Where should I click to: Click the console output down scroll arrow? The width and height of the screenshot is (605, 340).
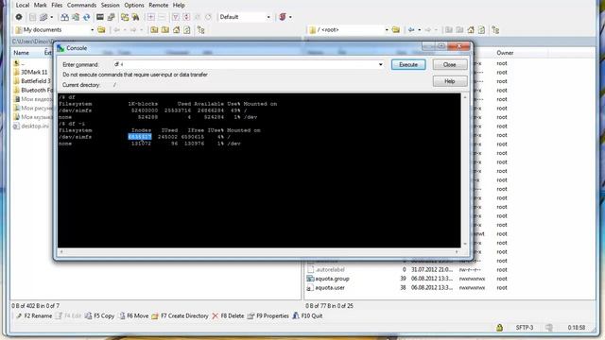pos(465,244)
